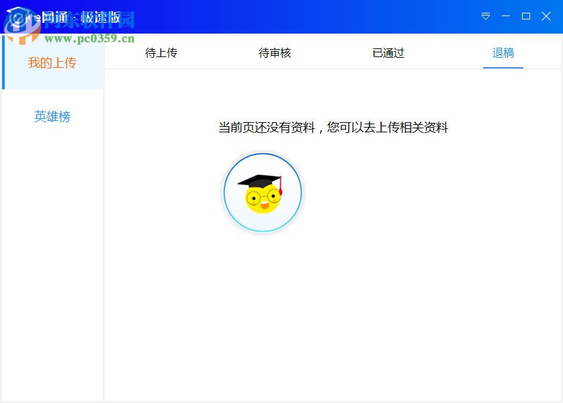Switch to the 待上传 tab
The height and width of the screenshot is (403, 563).
pyautogui.click(x=161, y=53)
